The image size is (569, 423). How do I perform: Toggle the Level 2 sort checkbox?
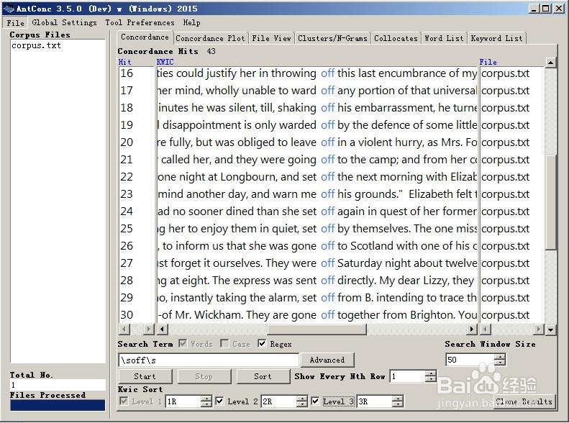(x=219, y=401)
